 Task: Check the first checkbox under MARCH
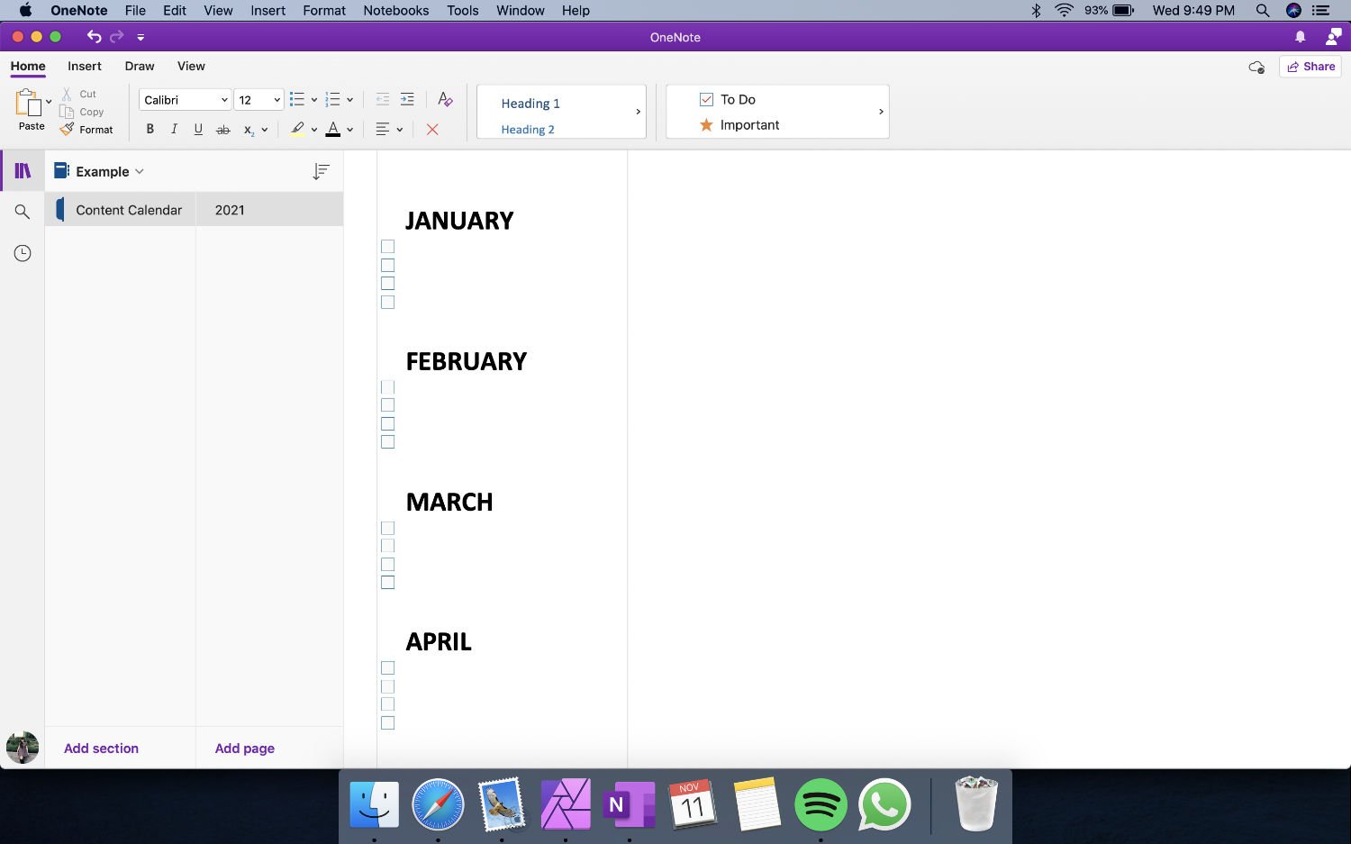[x=388, y=528]
